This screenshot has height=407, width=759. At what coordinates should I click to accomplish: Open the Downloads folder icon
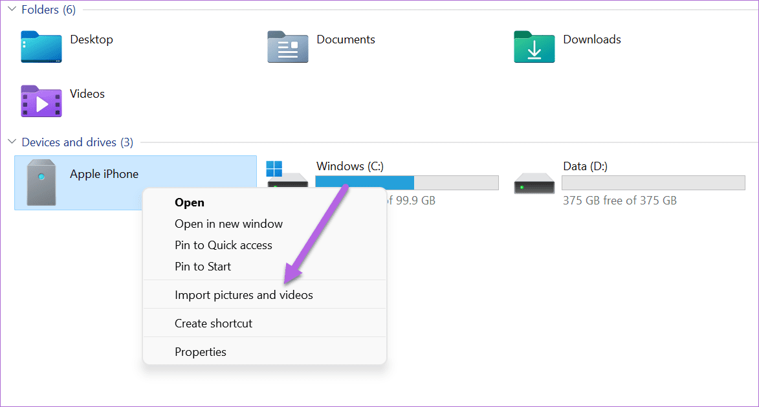(534, 47)
